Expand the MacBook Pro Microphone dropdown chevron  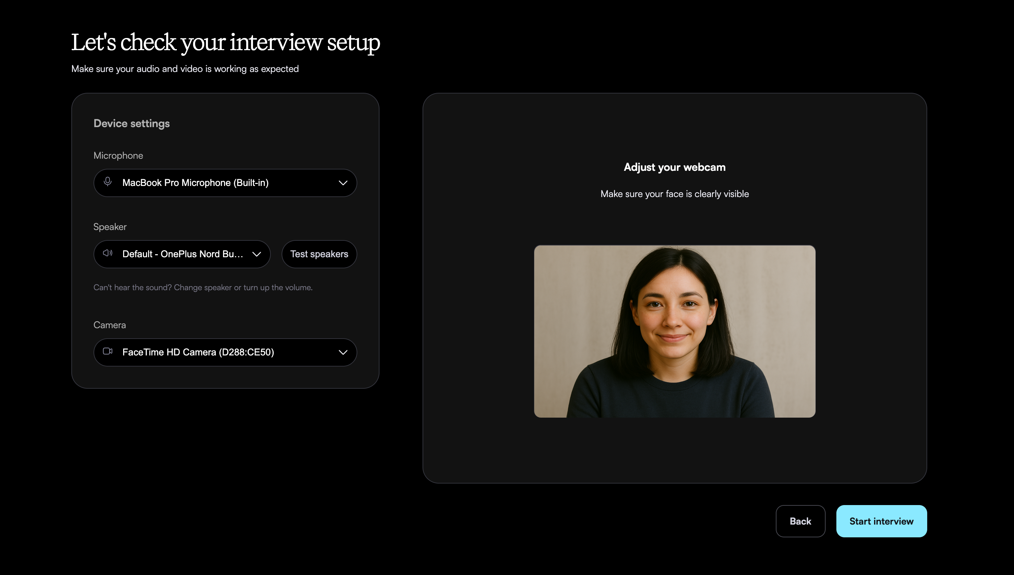click(343, 183)
